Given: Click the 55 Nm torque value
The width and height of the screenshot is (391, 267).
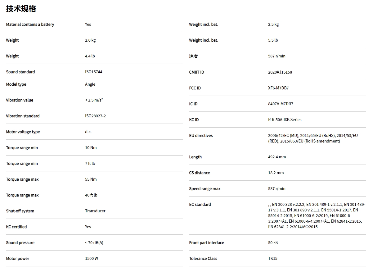Looking at the screenshot, I should (91, 179).
